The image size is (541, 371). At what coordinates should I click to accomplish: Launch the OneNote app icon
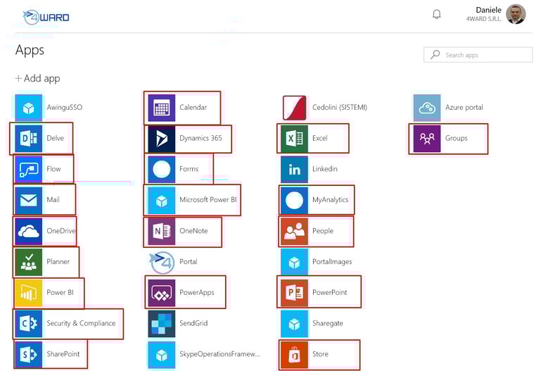click(162, 231)
